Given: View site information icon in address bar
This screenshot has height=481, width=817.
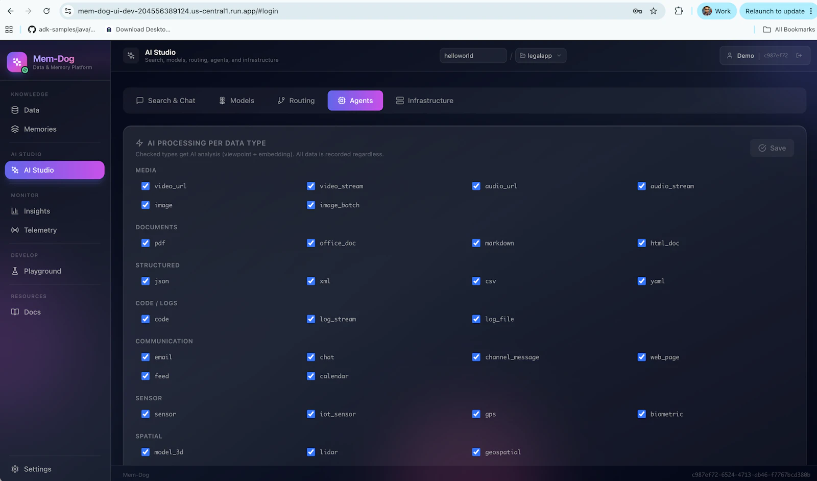Looking at the screenshot, I should coord(68,11).
